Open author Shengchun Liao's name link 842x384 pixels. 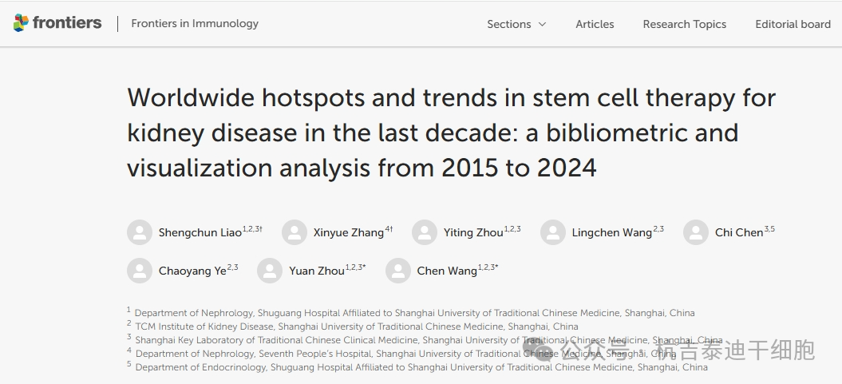pyautogui.click(x=200, y=233)
